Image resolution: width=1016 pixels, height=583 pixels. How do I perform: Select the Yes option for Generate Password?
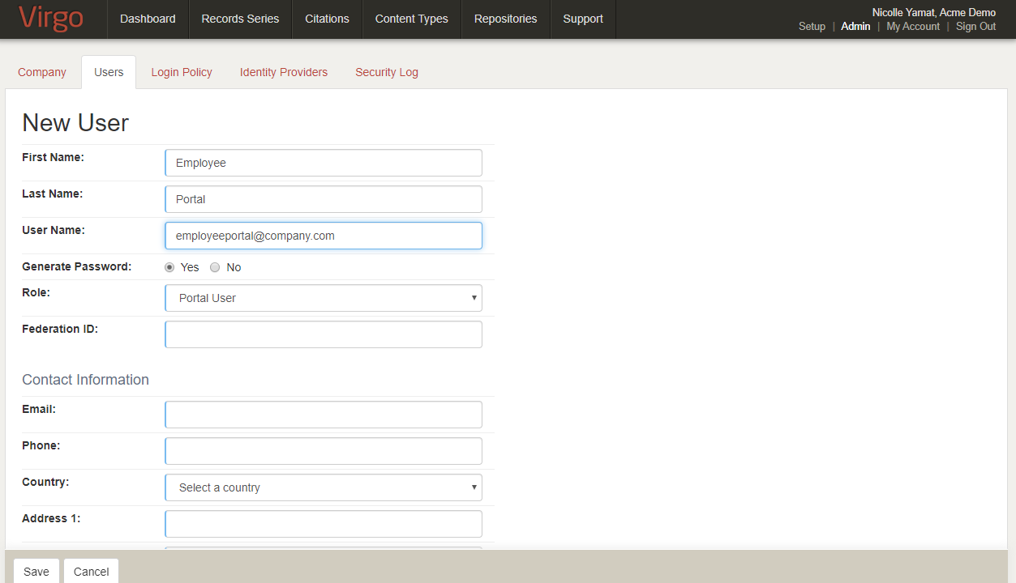[169, 266]
